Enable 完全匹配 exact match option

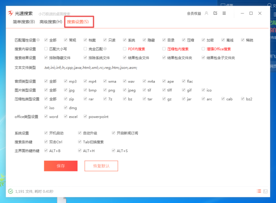click(85, 49)
